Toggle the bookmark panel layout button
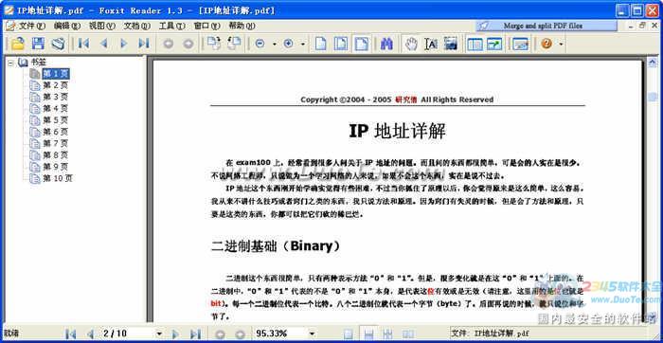 475,44
